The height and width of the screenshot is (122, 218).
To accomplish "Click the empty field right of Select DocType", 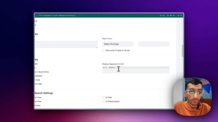I will (154, 44).
